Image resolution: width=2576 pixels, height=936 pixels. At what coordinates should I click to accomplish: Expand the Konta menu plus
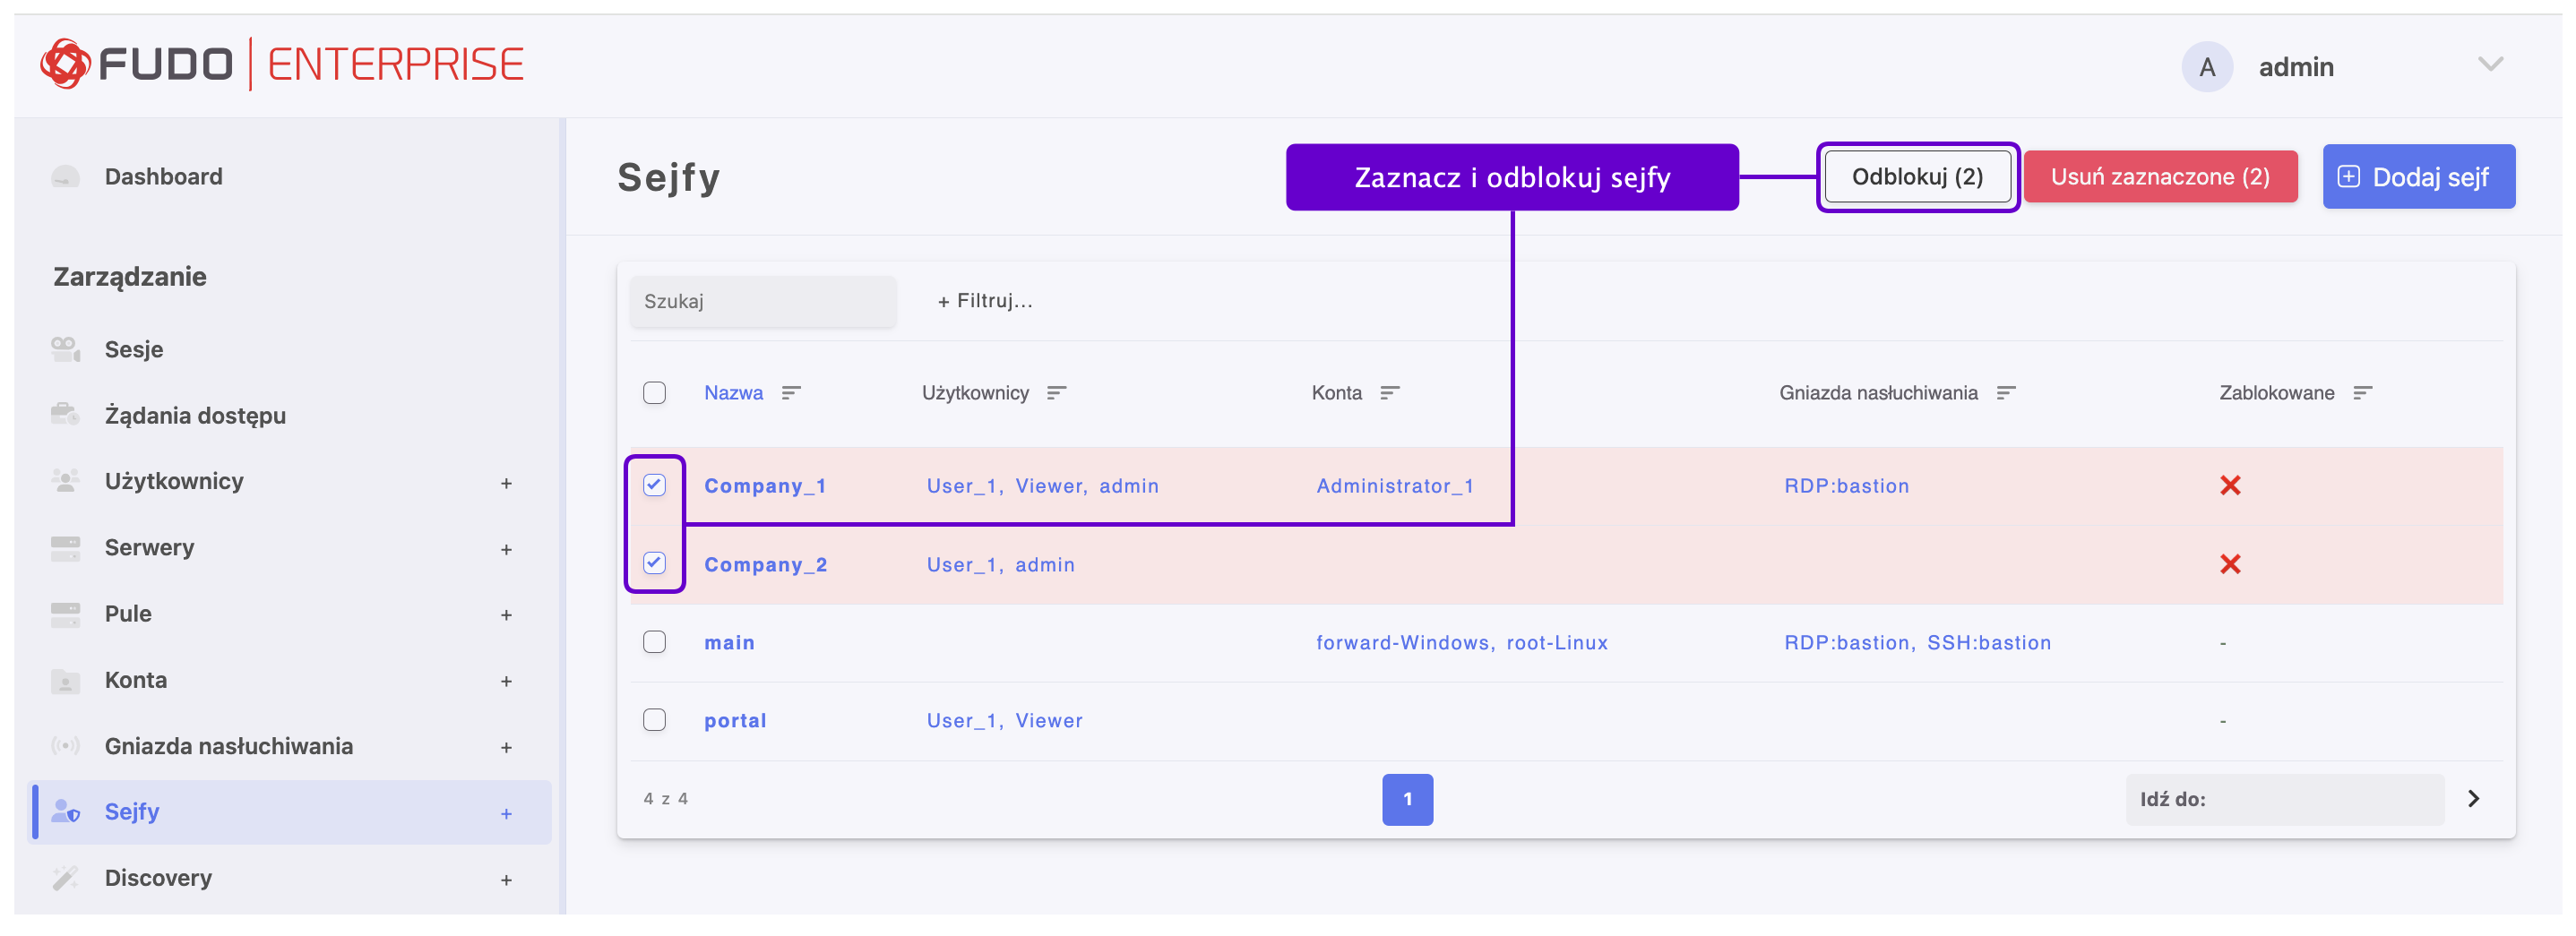[506, 681]
